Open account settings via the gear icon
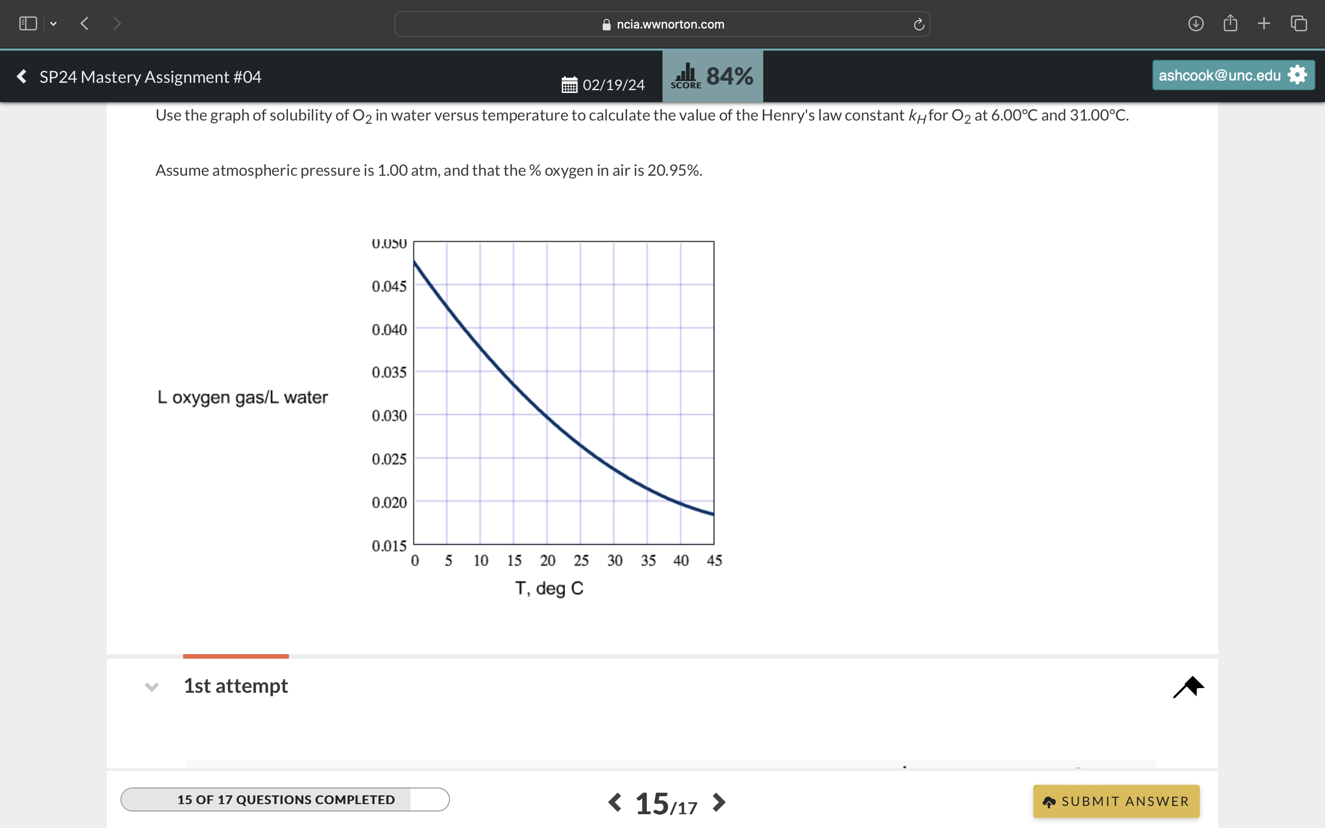This screenshot has height=828, width=1325. pos(1297,75)
